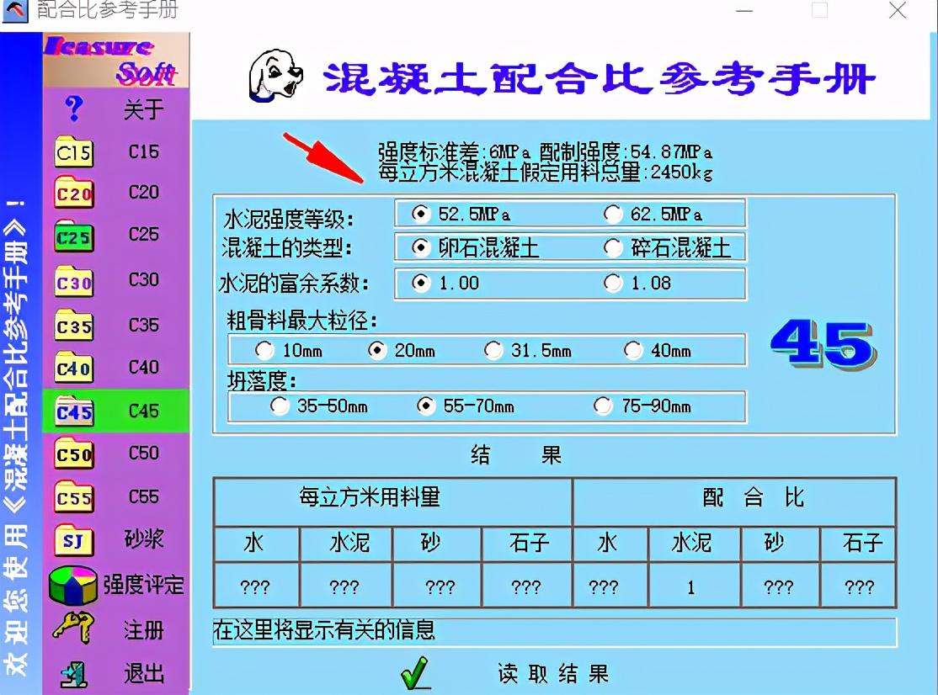Pick 31.5mm maximum aggregate size
Viewport: 938px width, 695px height.
click(x=494, y=350)
